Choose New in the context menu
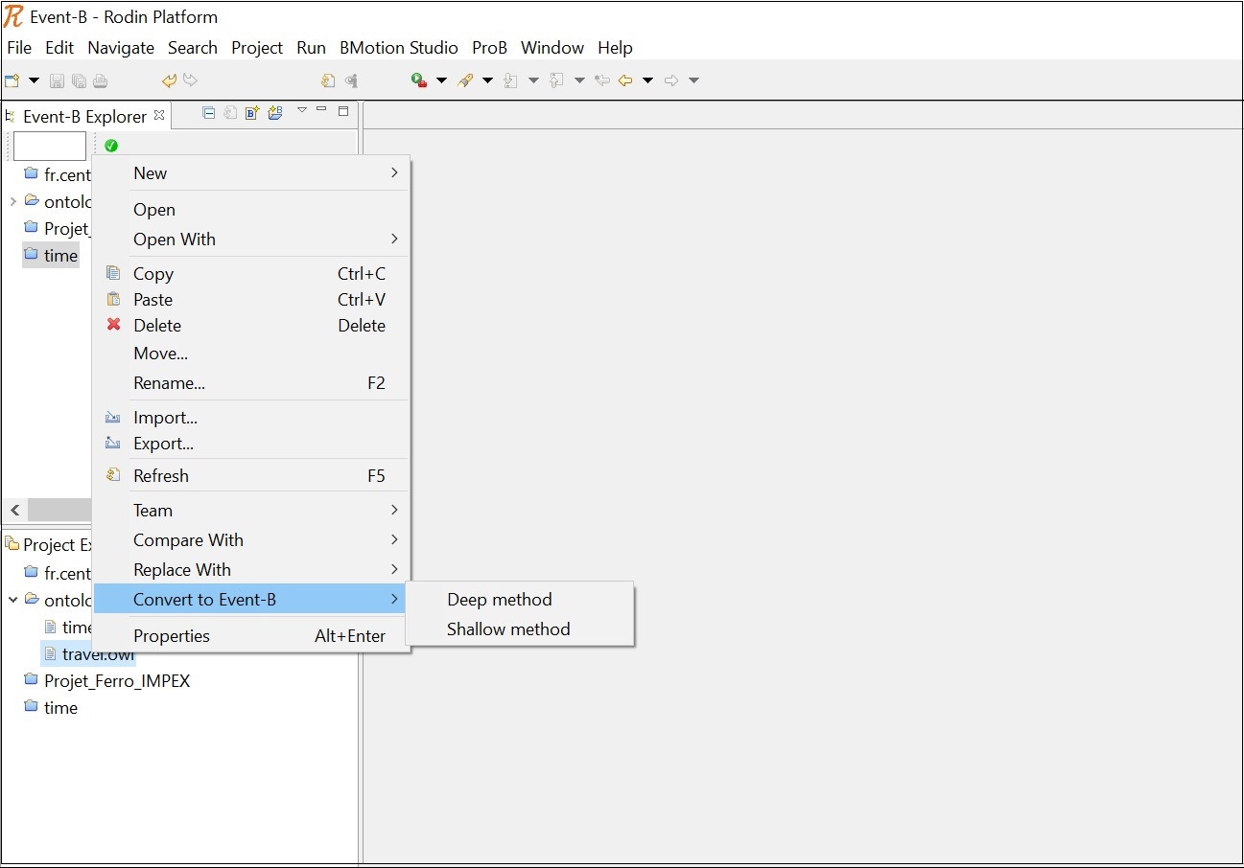This screenshot has width=1244, height=868. [251, 173]
